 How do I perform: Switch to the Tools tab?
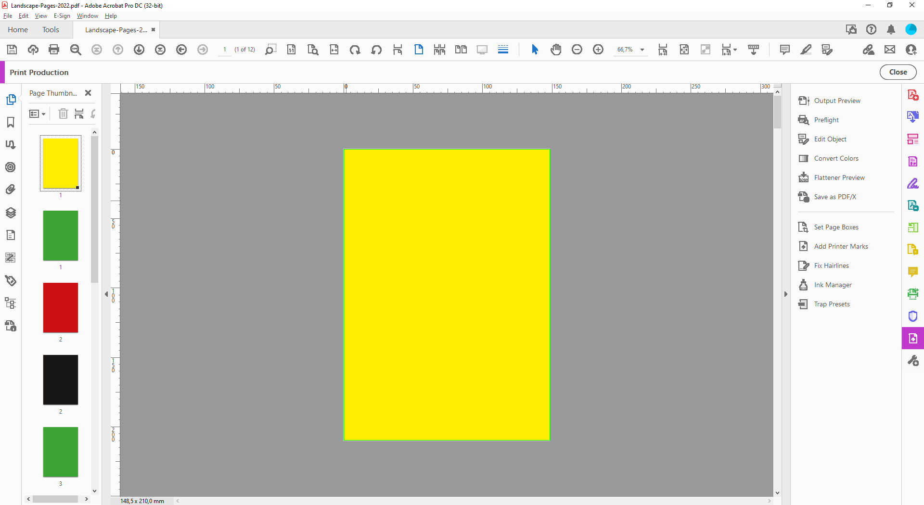[x=51, y=29]
